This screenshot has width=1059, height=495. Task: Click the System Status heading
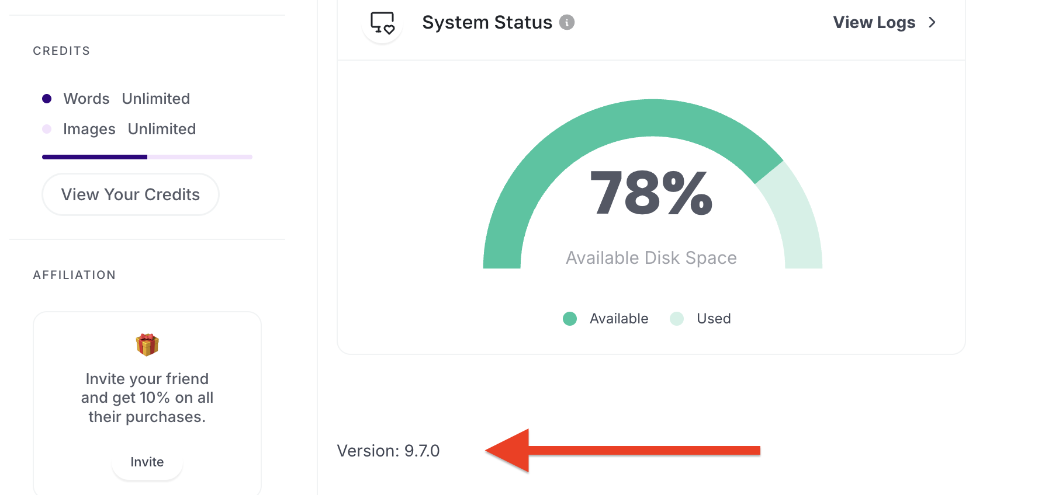pyautogui.click(x=487, y=22)
